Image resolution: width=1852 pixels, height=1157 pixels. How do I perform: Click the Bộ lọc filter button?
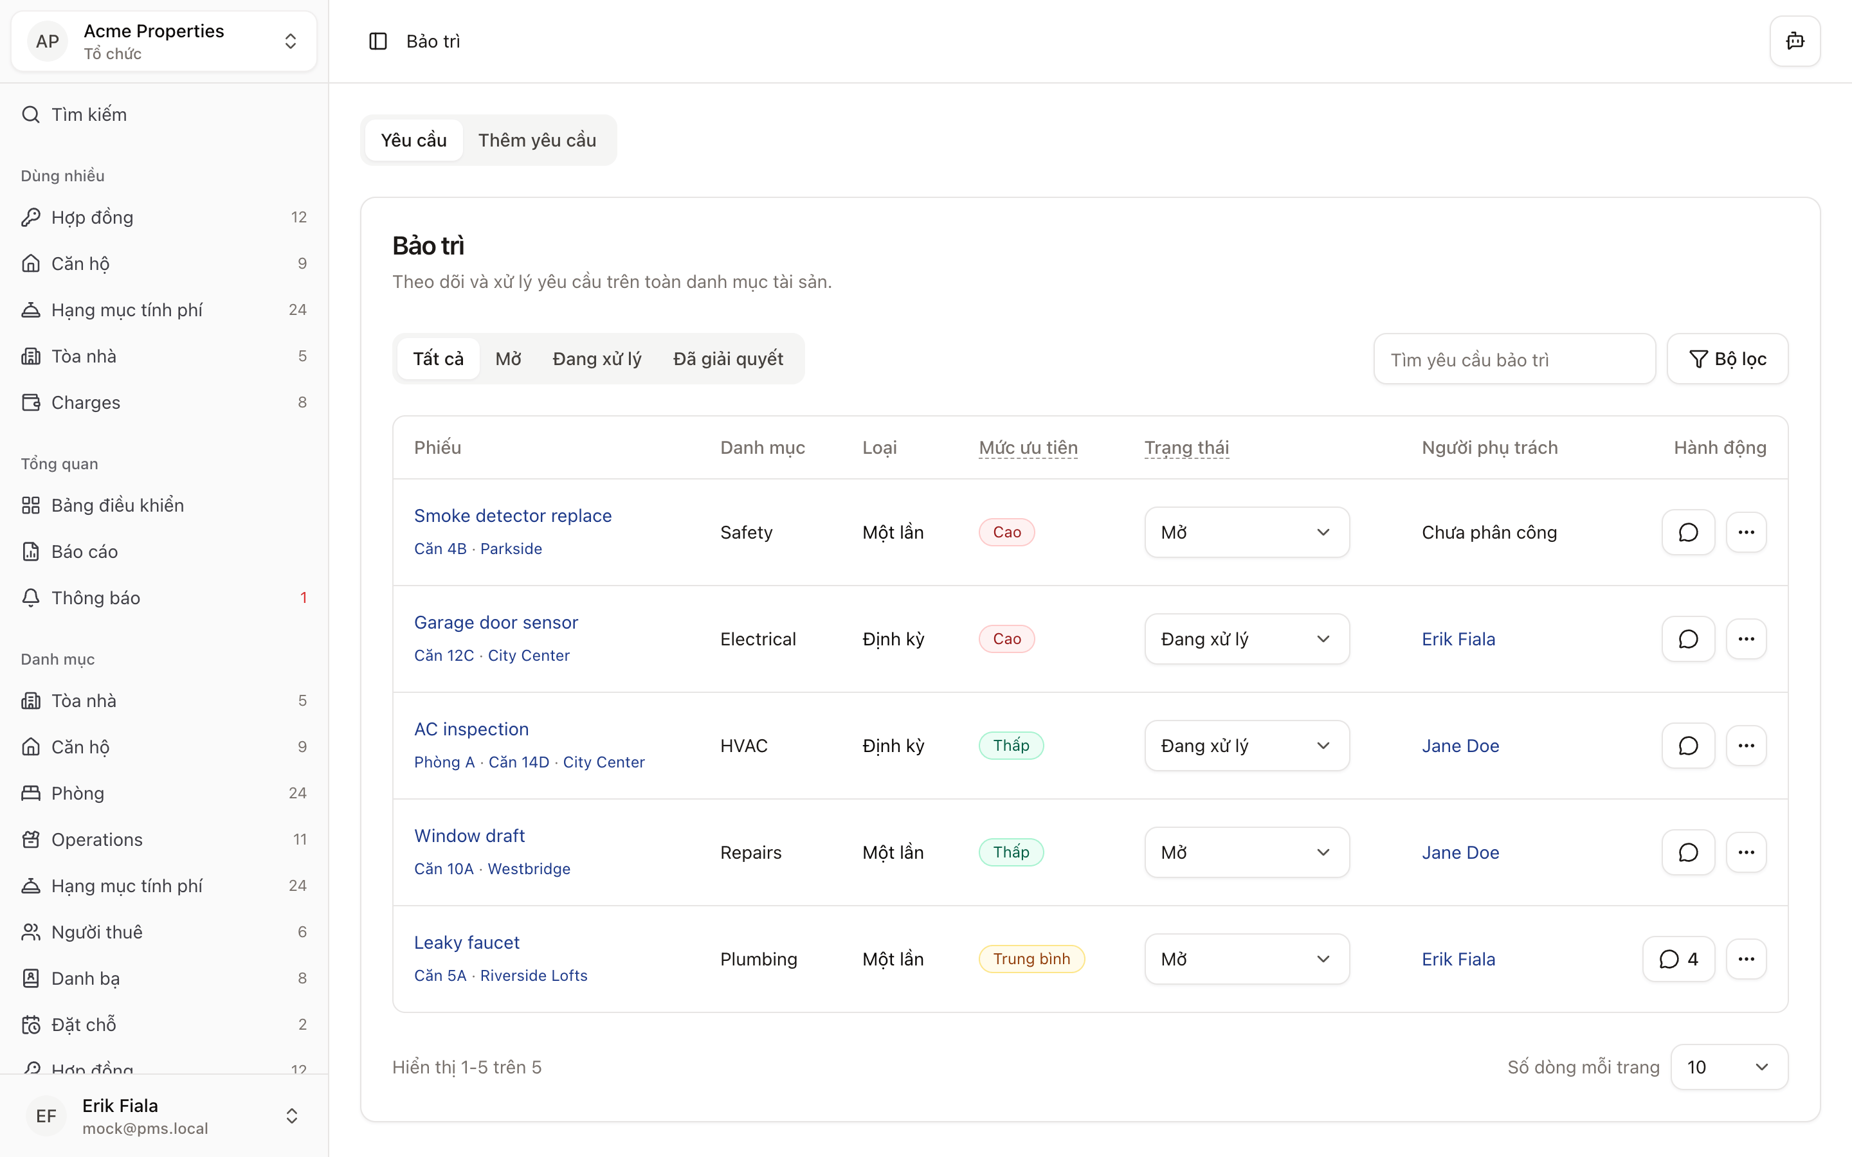[x=1727, y=359]
